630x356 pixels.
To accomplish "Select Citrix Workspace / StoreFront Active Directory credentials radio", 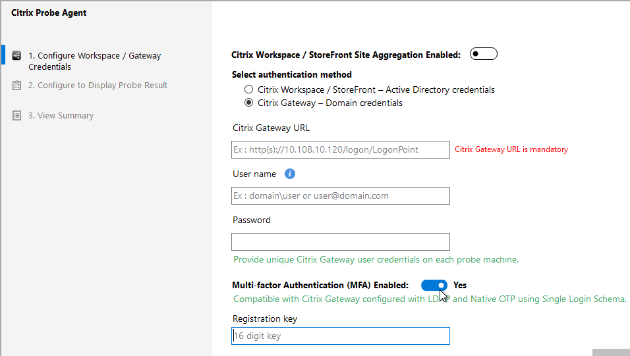I will coord(248,89).
